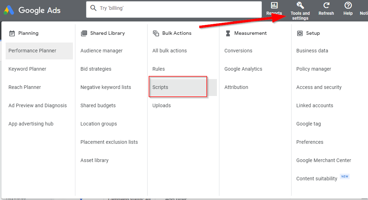Screen dimensions: 368x200
Task: Open Policy manager
Action: point(313,69)
